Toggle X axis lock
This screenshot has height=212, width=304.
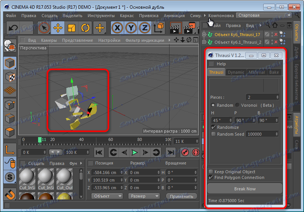click(117, 28)
